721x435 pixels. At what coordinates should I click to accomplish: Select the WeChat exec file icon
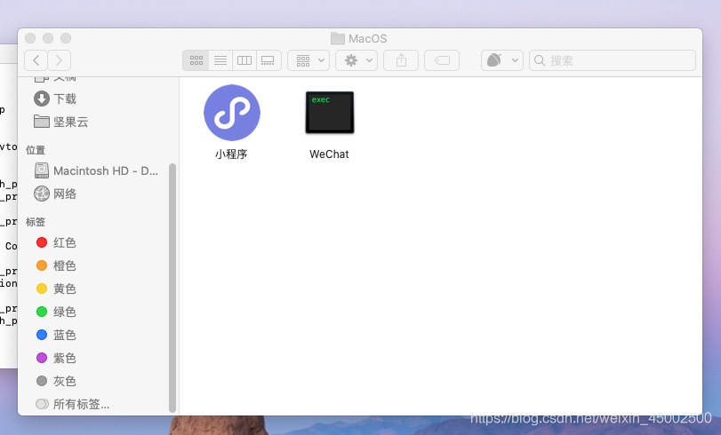click(330, 113)
